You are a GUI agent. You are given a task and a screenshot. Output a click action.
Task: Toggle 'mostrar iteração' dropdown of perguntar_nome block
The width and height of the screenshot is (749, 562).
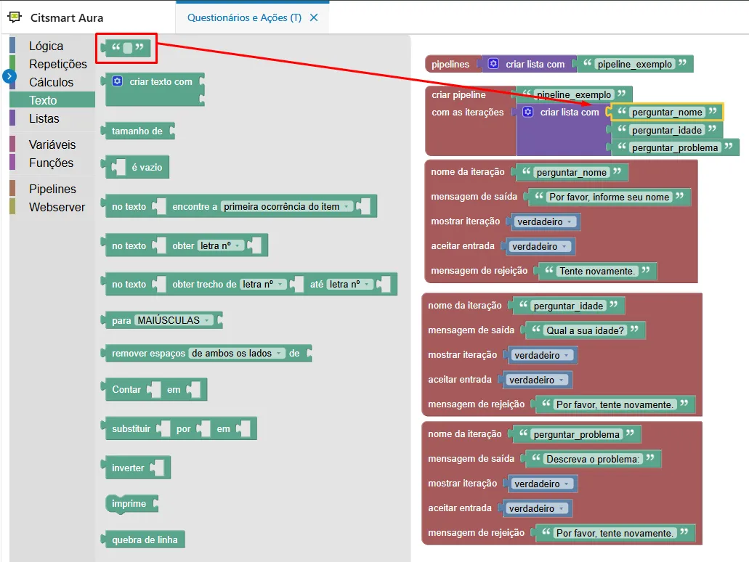coord(545,221)
